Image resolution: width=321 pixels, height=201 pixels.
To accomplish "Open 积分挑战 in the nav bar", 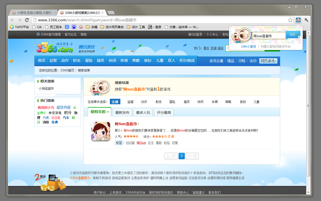I will (187, 61).
